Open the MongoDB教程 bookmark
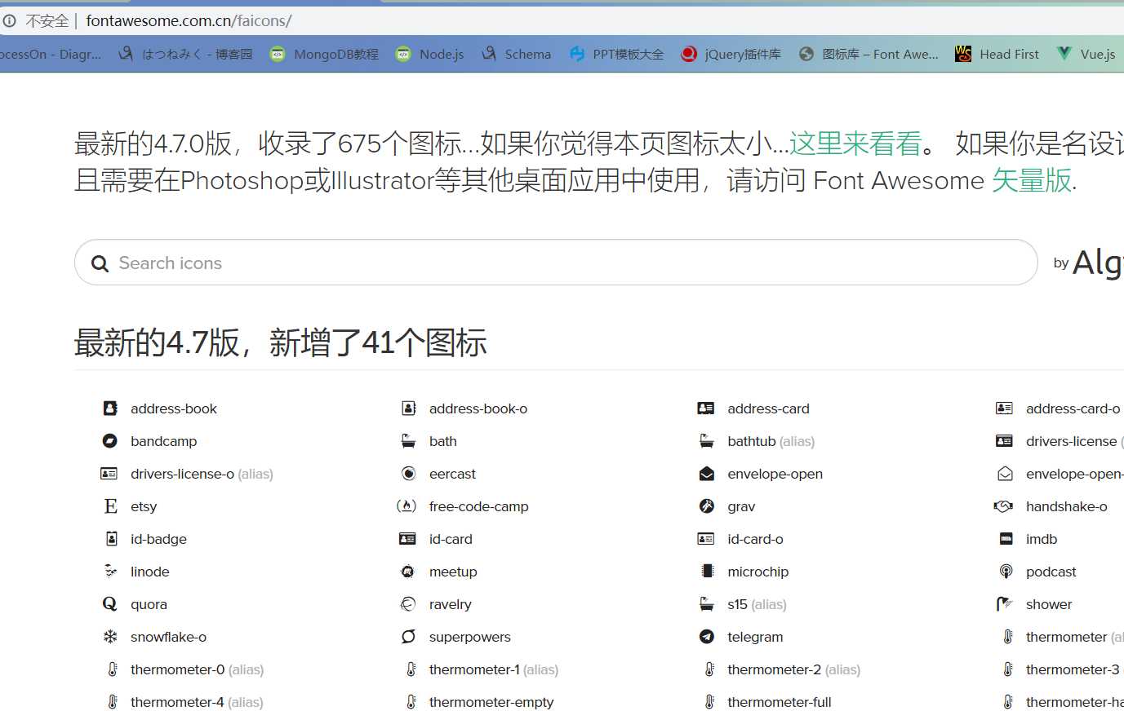 coord(324,54)
